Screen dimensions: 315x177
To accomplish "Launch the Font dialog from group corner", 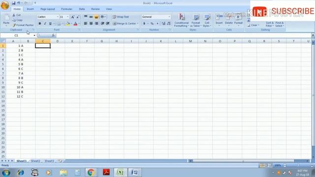I will coord(79,29).
